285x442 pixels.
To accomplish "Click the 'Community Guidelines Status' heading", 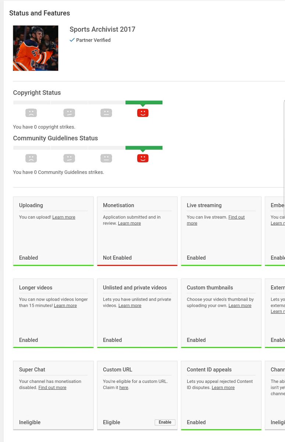I will [56, 138].
